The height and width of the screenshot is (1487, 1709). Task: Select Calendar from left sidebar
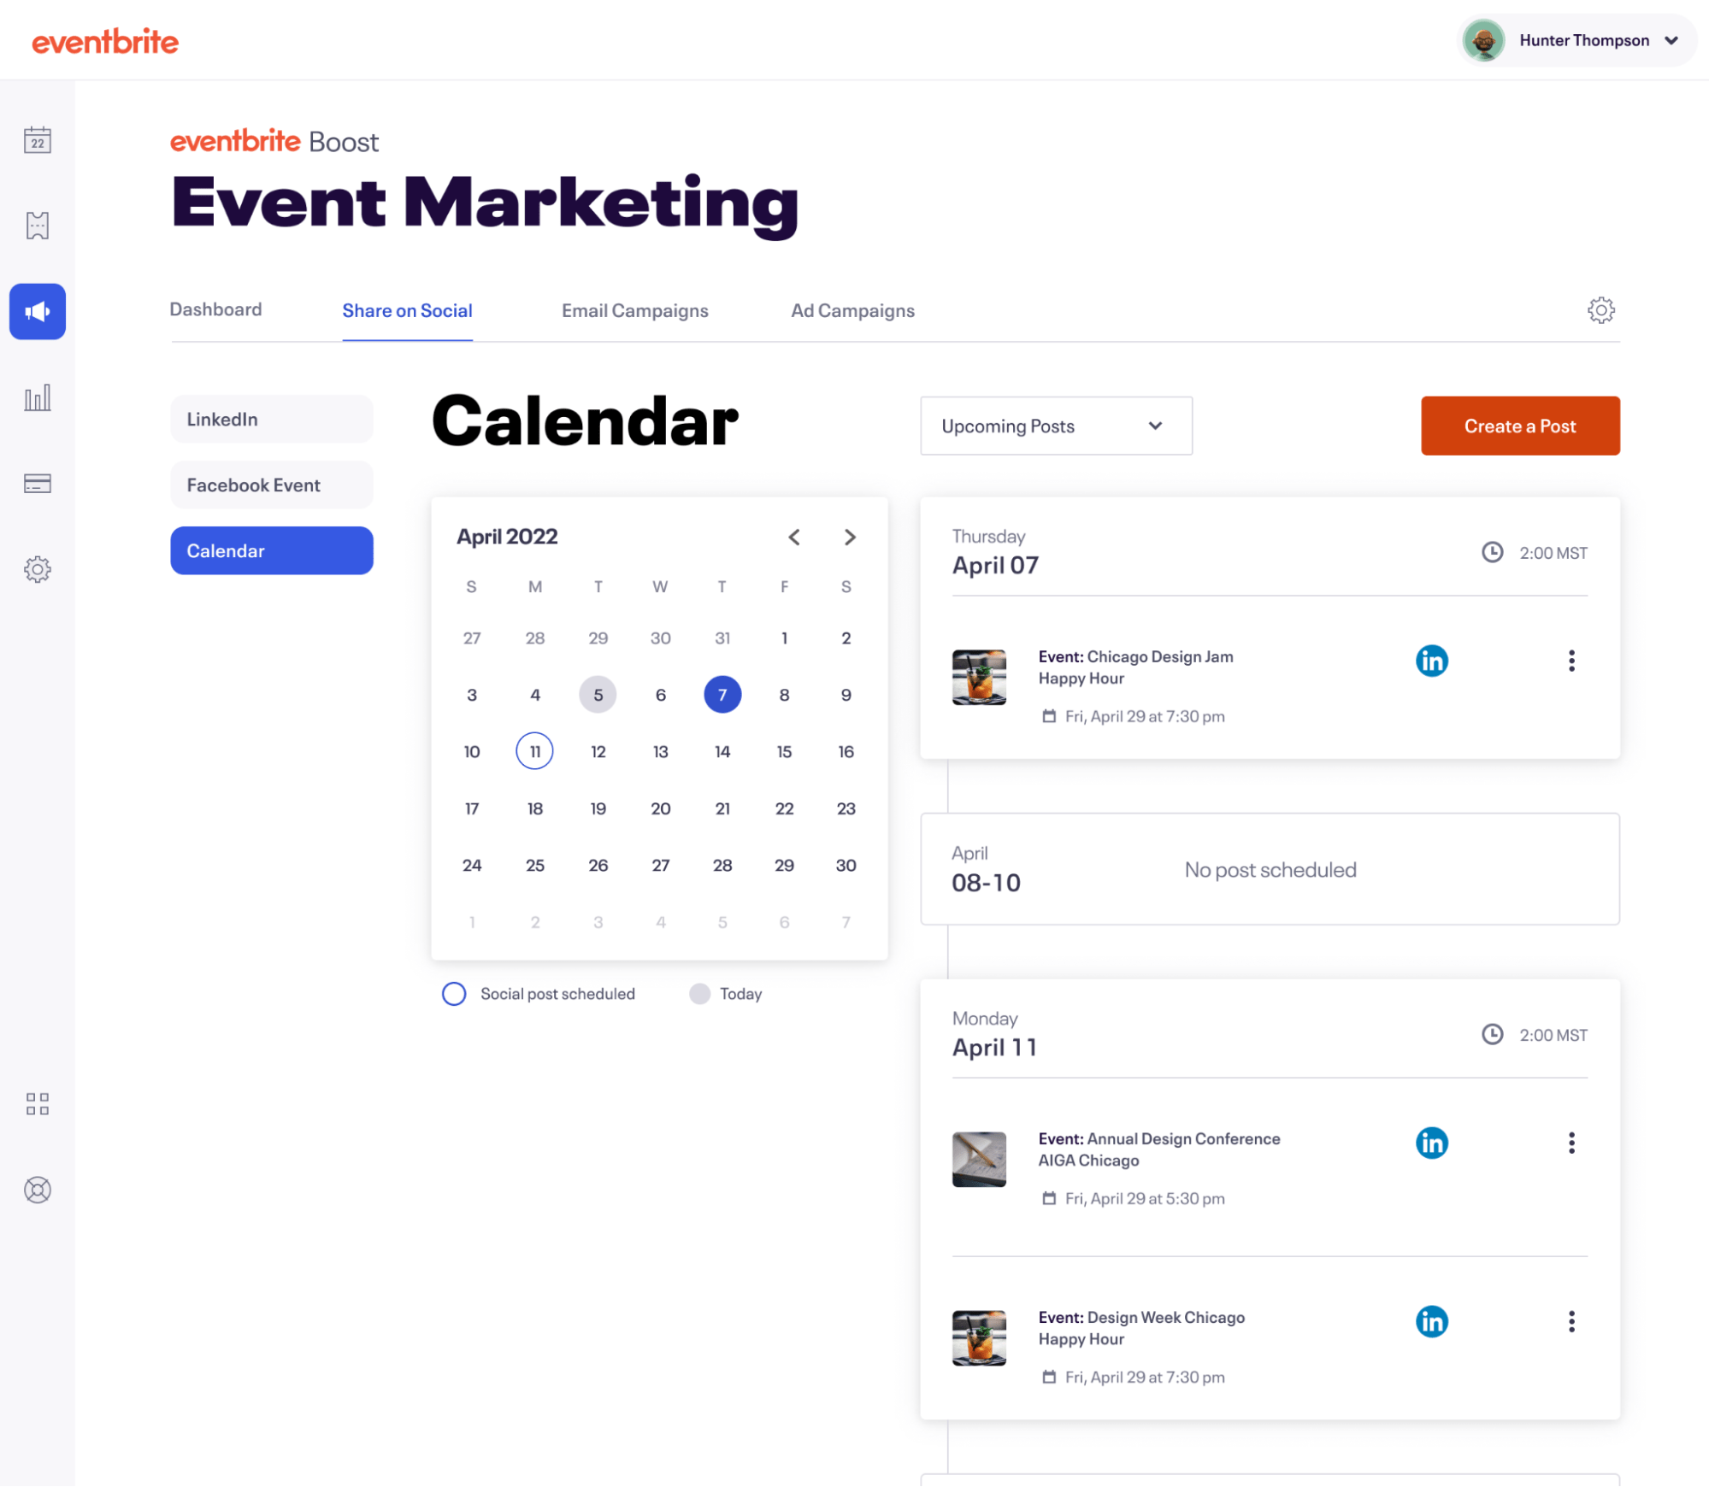tap(270, 549)
